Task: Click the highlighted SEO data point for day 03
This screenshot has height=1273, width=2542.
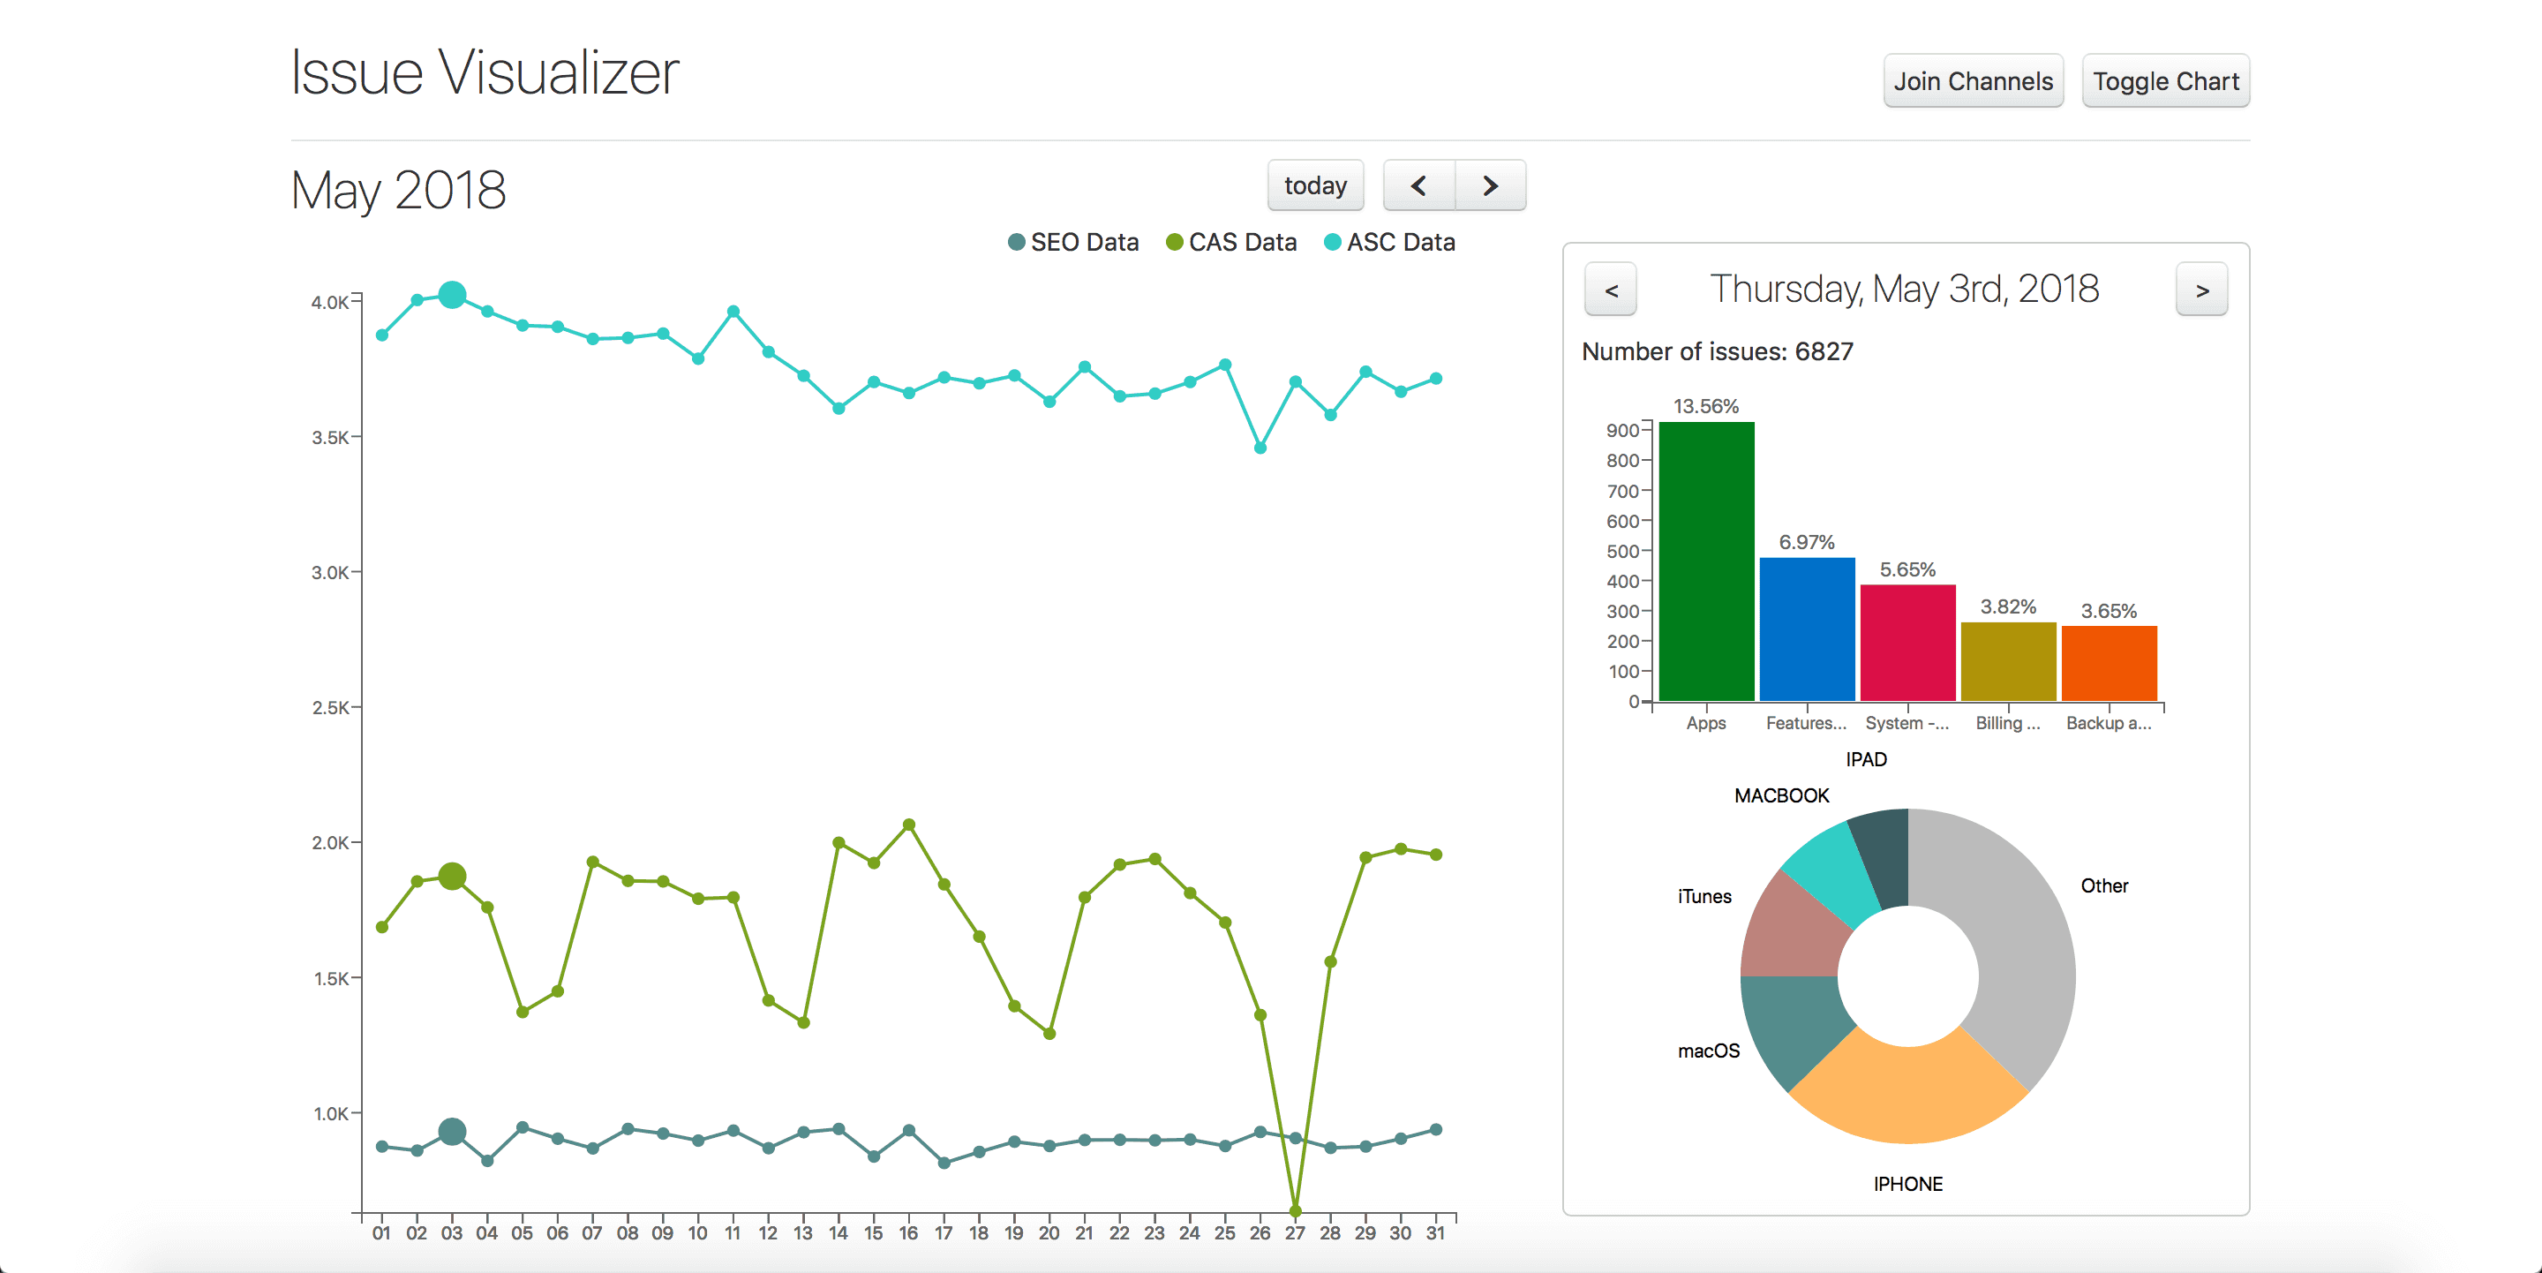Action: pos(452,1132)
